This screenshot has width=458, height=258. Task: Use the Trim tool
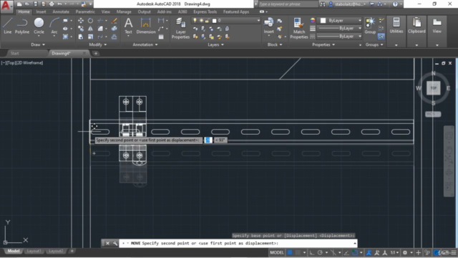pyautogui.click(x=100, y=21)
